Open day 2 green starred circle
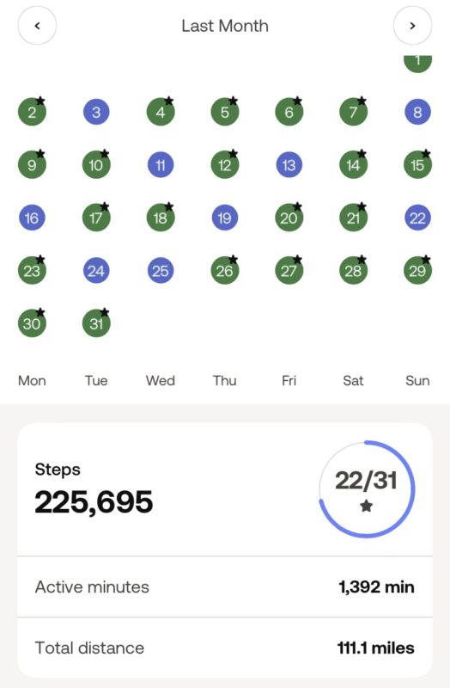Screen dimensions: 450x688 point(32,112)
